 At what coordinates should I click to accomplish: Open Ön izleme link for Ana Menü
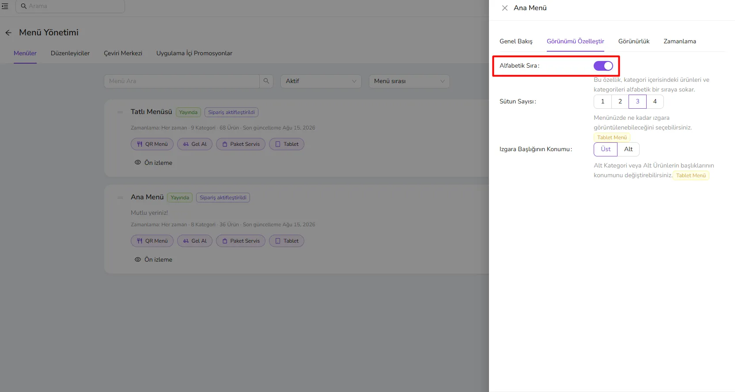click(158, 259)
